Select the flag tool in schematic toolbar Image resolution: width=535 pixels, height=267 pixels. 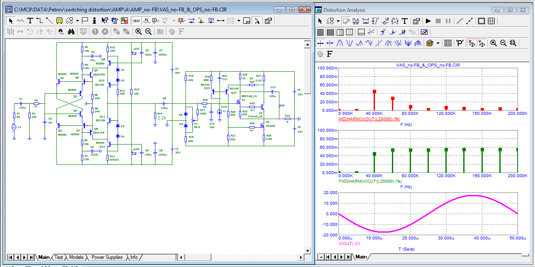click(85, 20)
